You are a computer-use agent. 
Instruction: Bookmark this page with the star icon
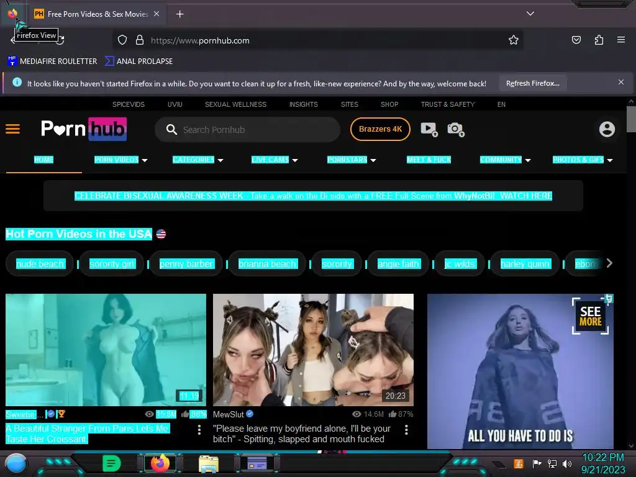click(x=514, y=40)
